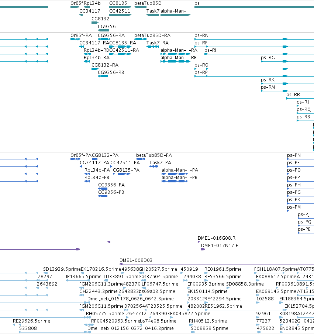Select the CG8132 gene label

[100, 19]
